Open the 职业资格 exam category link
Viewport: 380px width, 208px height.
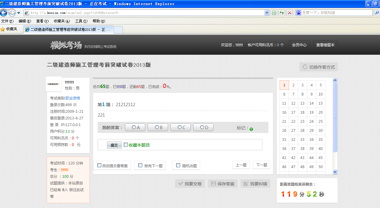tap(73, 98)
